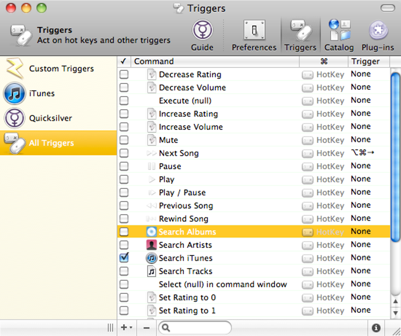Image resolution: width=401 pixels, height=336 pixels.
Task: Open the add trigger plus dropdown
Action: 127,328
